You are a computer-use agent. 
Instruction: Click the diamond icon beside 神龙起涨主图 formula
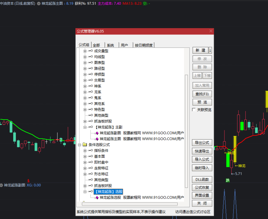tap(97, 139)
